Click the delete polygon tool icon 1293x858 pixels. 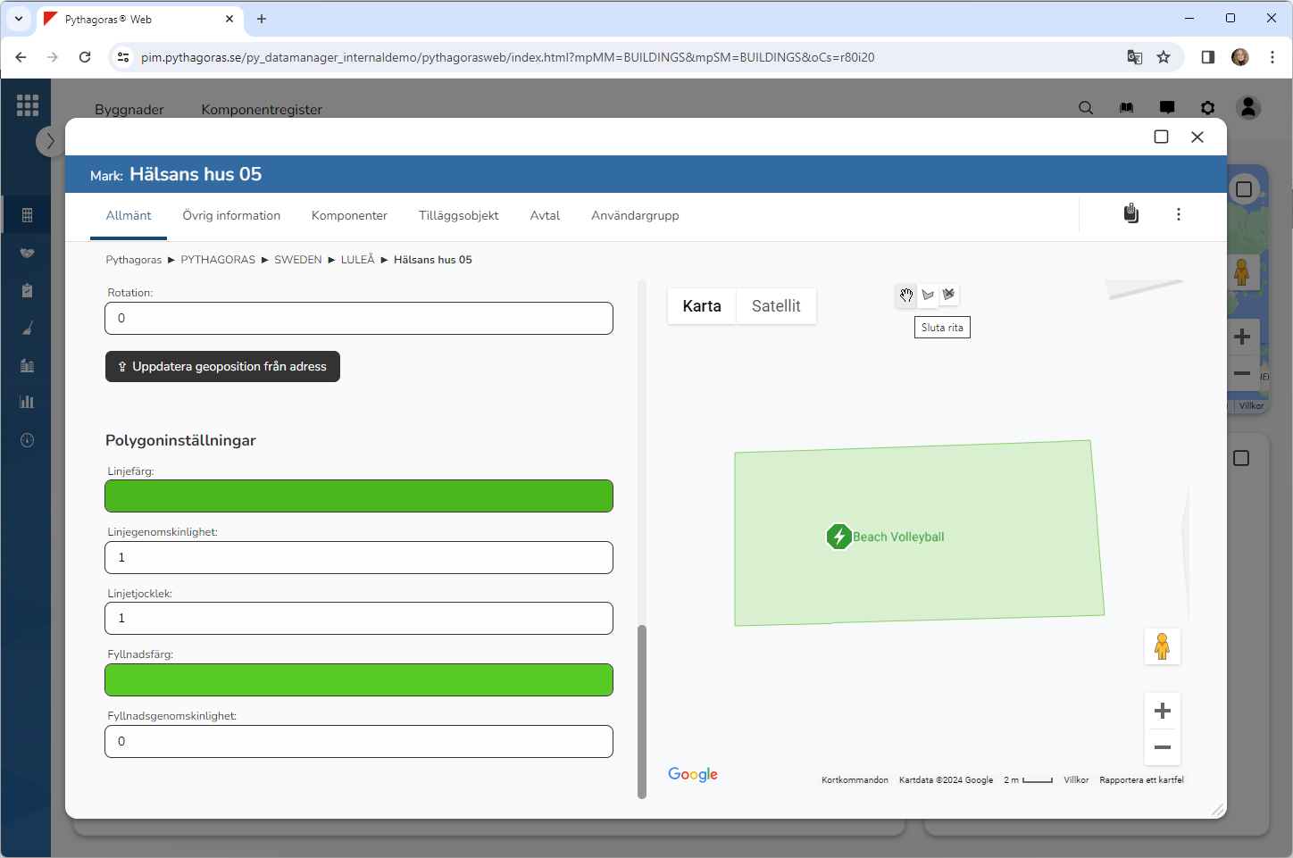949,295
